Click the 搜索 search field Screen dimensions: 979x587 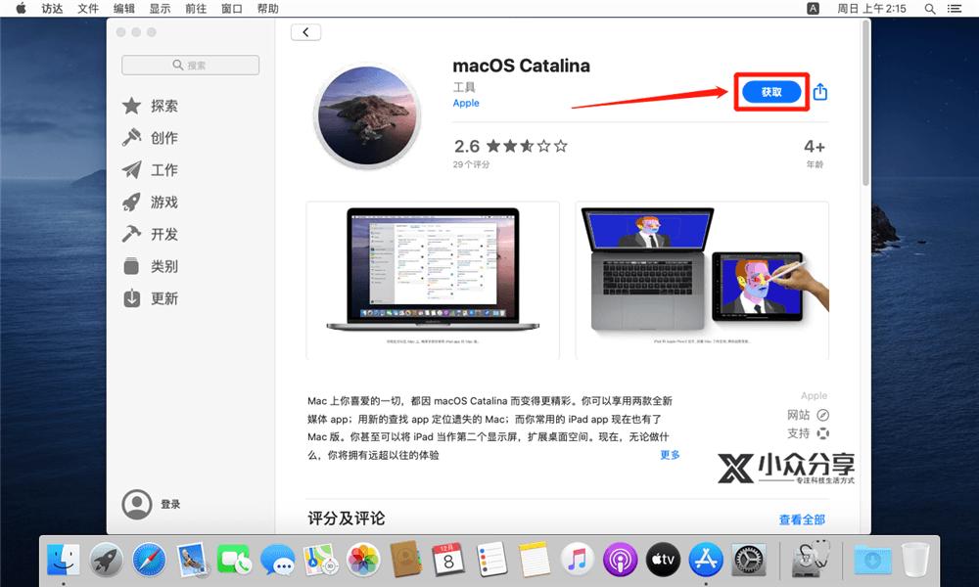coord(189,65)
